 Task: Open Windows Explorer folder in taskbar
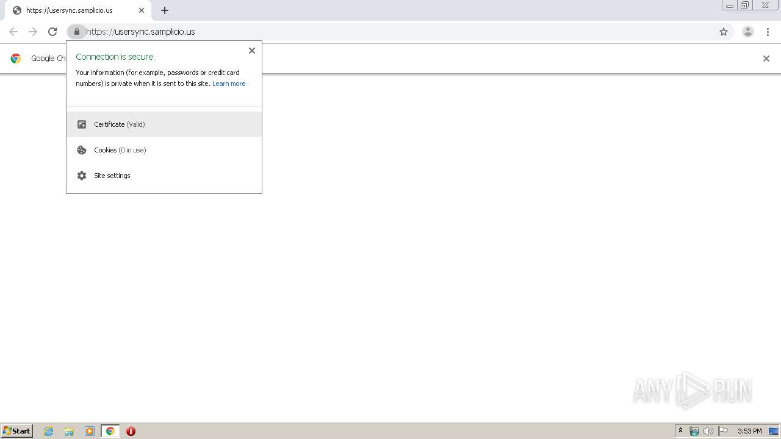69,431
